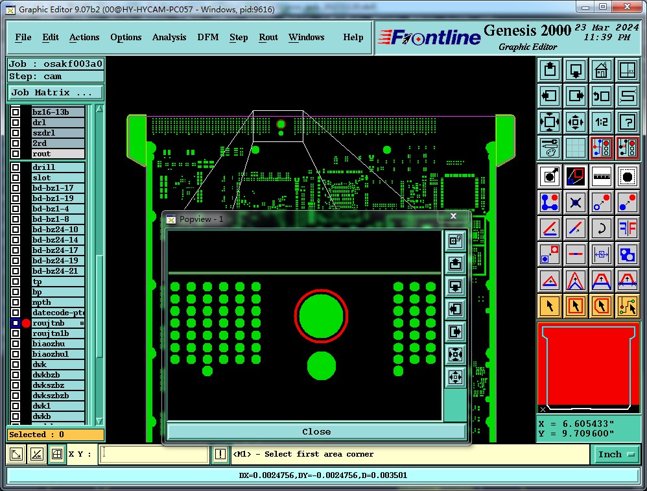Screen dimensions: 647x491
Task: Open the Analysis menu
Action: [x=169, y=37]
